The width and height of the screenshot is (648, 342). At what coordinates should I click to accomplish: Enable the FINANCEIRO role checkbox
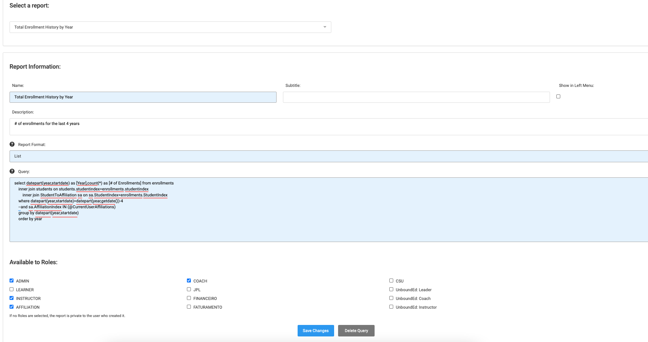pyautogui.click(x=189, y=298)
